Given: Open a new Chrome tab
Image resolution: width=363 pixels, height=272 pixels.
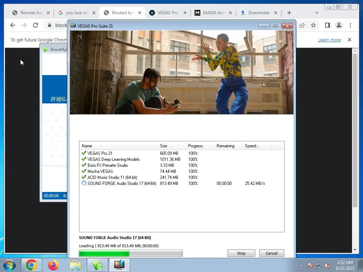Looking at the screenshot, I should tap(289, 13).
